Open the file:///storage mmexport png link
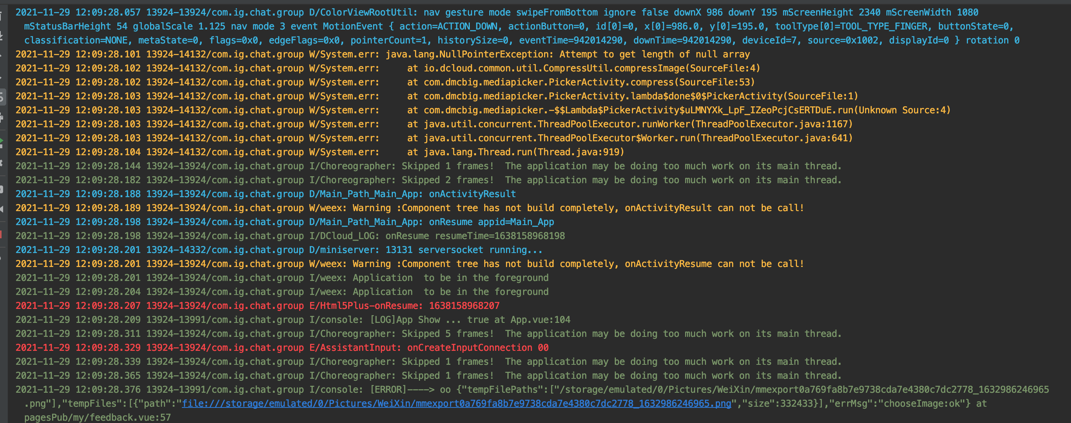The width and height of the screenshot is (1071, 423). click(x=456, y=404)
